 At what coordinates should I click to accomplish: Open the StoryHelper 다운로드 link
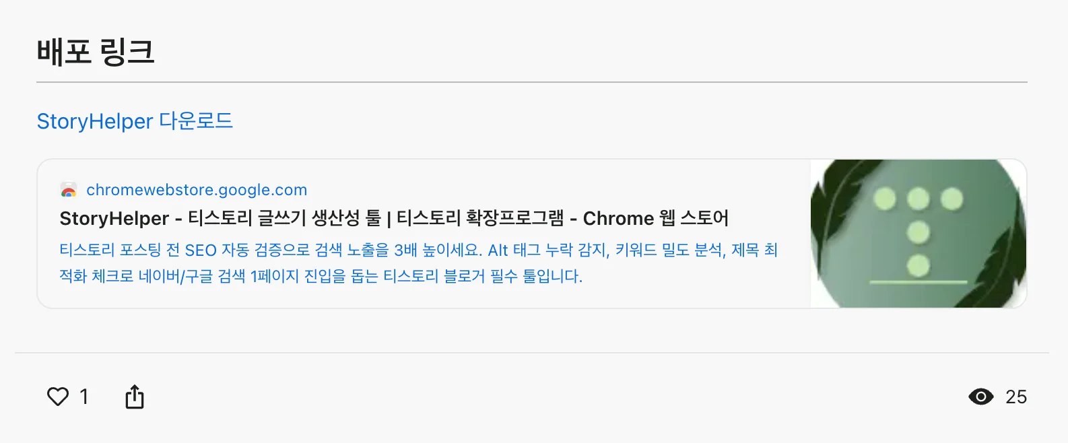[x=135, y=121]
